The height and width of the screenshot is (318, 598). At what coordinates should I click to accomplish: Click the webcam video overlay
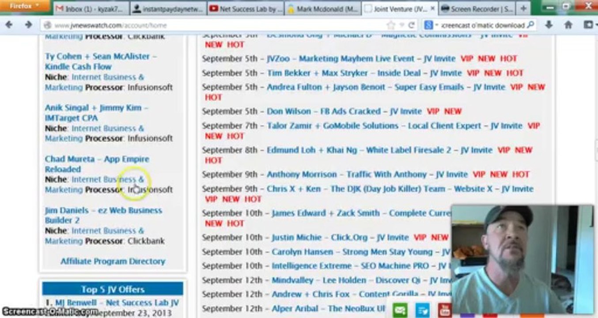(x=522, y=259)
